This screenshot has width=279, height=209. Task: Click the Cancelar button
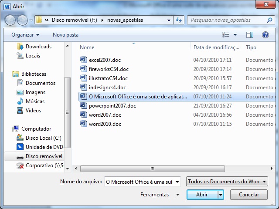click(249, 195)
